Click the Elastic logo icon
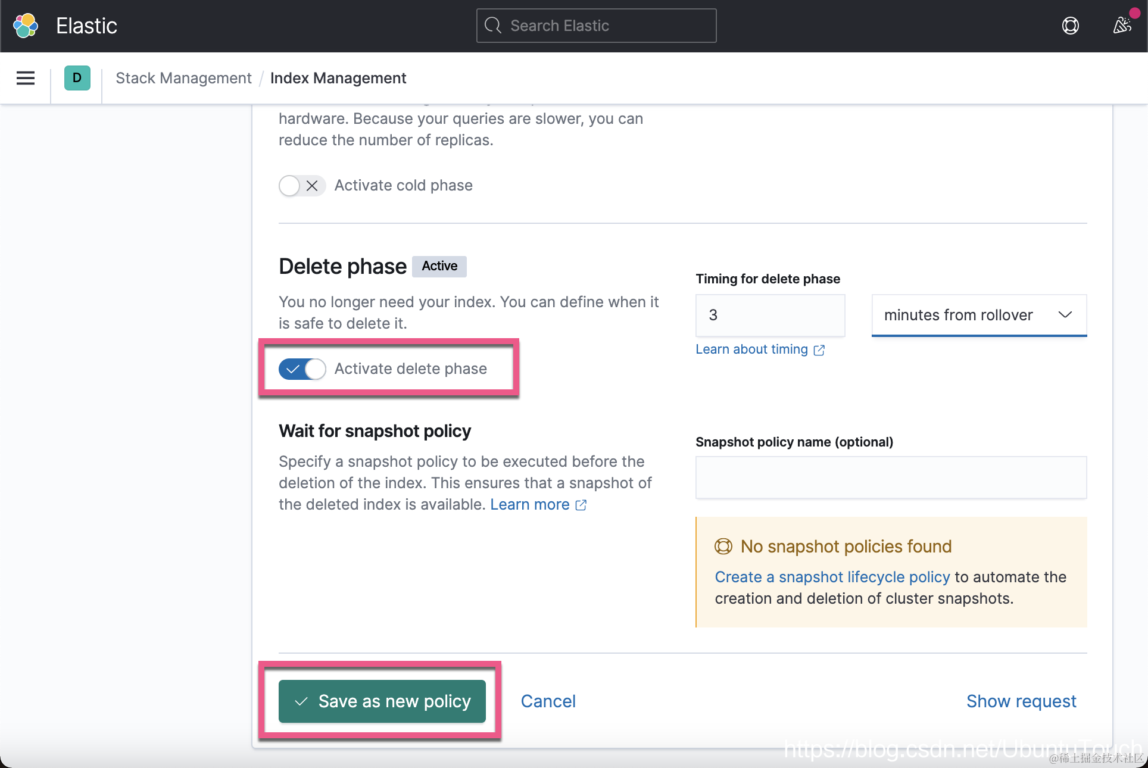This screenshot has height=768, width=1148. pos(26,26)
